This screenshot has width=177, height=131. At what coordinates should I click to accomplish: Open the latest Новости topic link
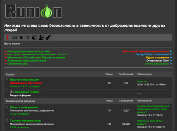click(x=142, y=81)
